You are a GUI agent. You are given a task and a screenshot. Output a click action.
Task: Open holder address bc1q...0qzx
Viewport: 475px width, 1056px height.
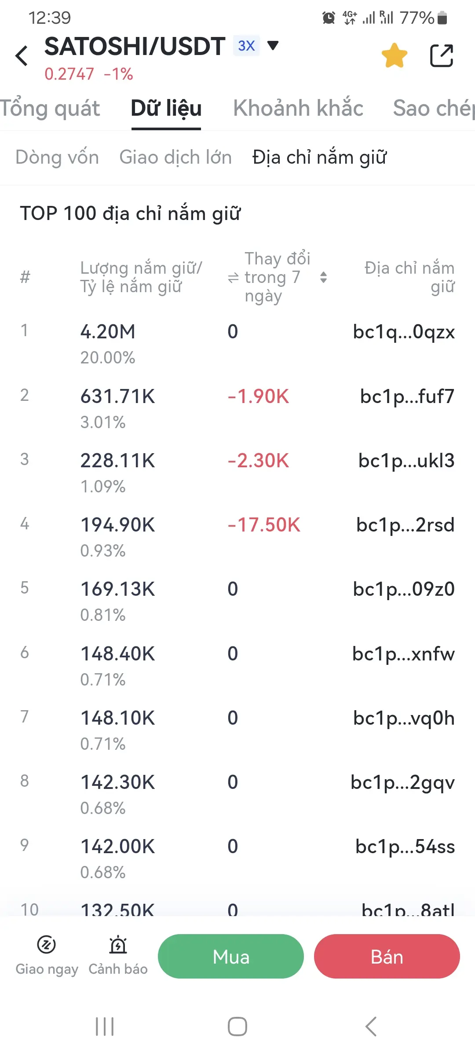coord(404,332)
